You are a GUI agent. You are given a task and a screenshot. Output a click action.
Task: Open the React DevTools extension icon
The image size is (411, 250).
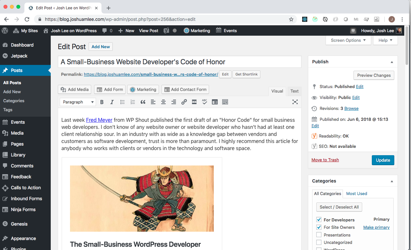pyautogui.click(x=305, y=19)
